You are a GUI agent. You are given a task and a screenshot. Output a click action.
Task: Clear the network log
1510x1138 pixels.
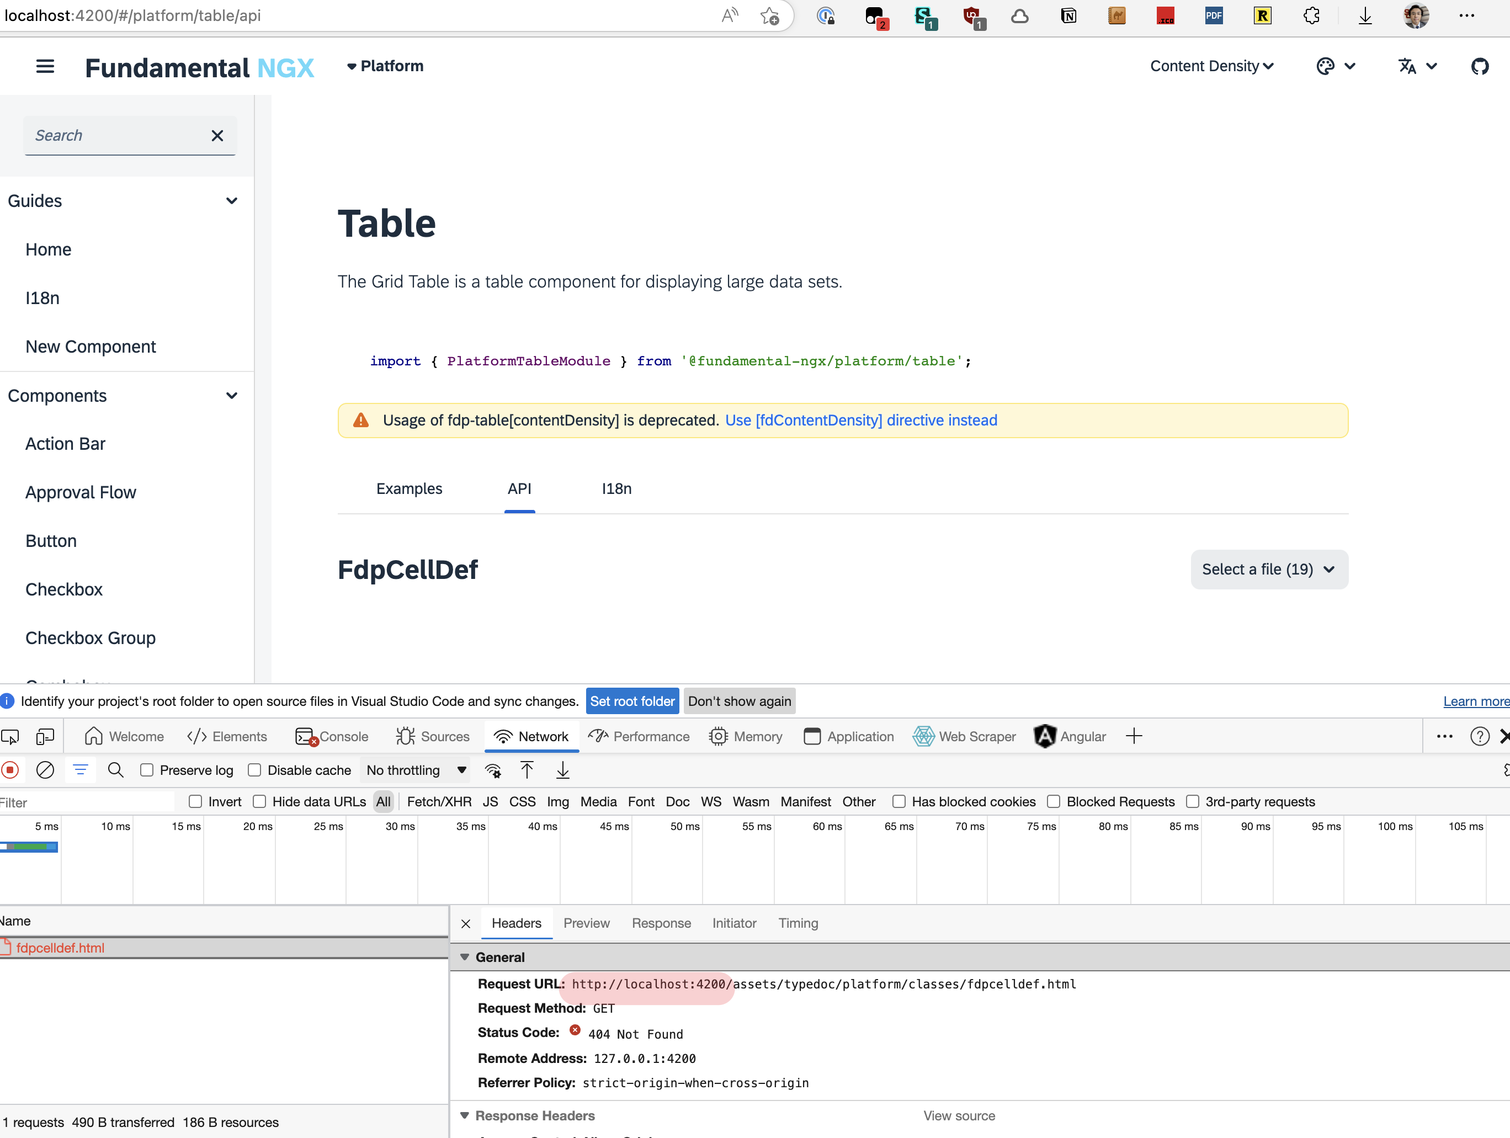(45, 770)
